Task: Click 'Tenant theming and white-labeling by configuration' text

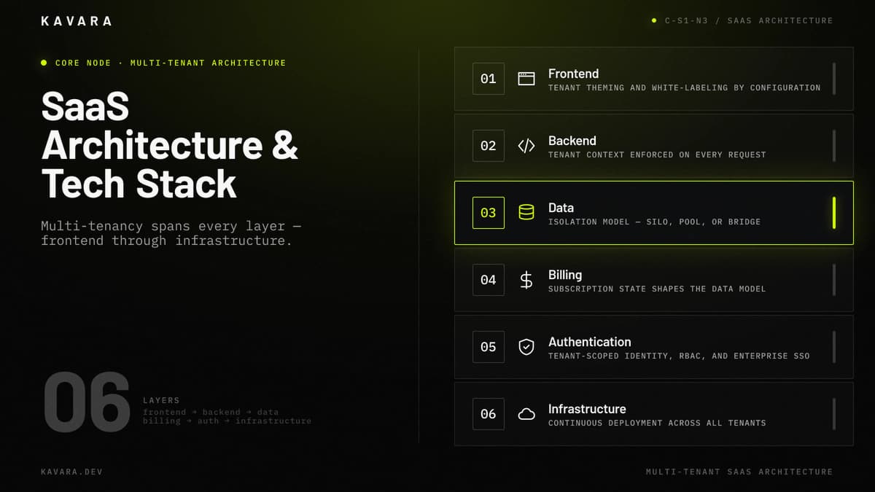Action: pos(685,87)
